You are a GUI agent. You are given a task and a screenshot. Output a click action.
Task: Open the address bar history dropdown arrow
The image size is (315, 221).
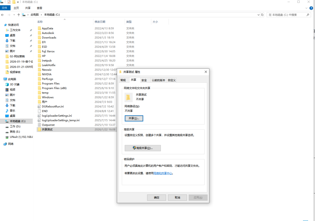coord(258,14)
